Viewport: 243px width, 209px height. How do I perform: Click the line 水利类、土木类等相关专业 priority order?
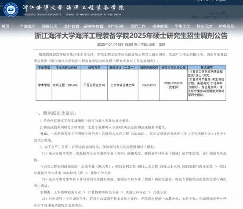103,192
